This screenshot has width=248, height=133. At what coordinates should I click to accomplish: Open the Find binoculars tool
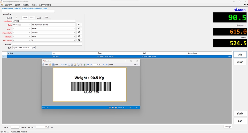tap(65, 65)
